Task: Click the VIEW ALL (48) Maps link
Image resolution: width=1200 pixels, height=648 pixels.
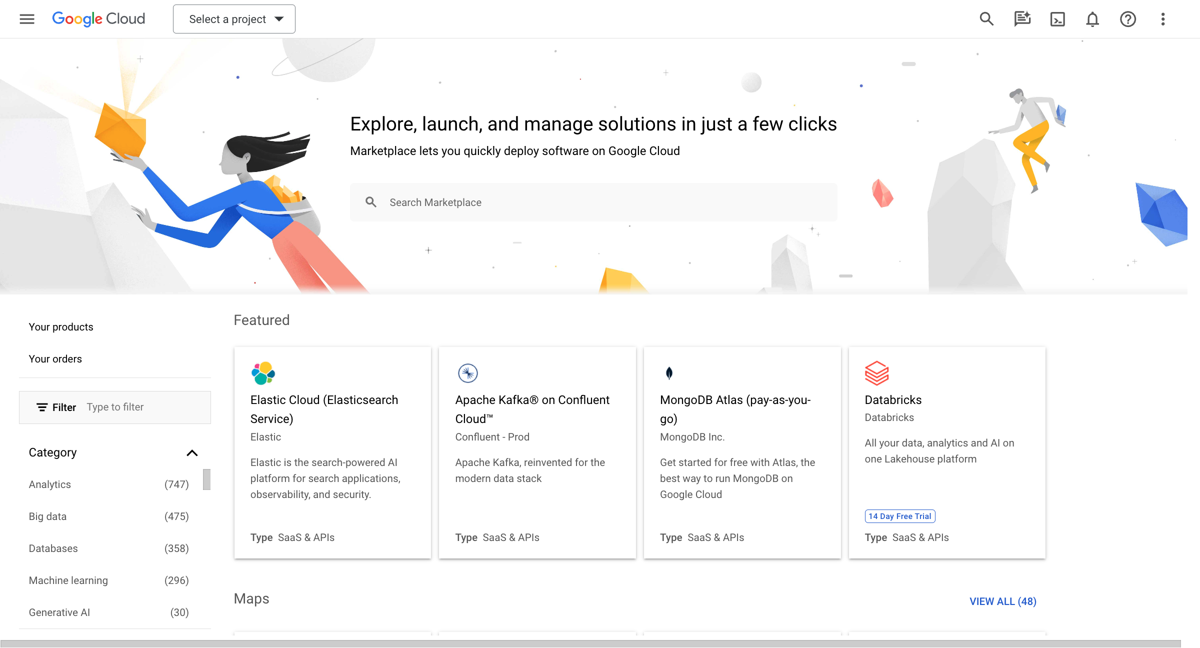Action: pyautogui.click(x=1002, y=601)
